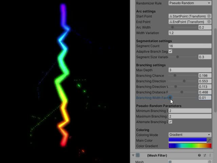Click Branching Direction Variation slider handle
Viewport: 217px width, 163px height.
[176, 87]
